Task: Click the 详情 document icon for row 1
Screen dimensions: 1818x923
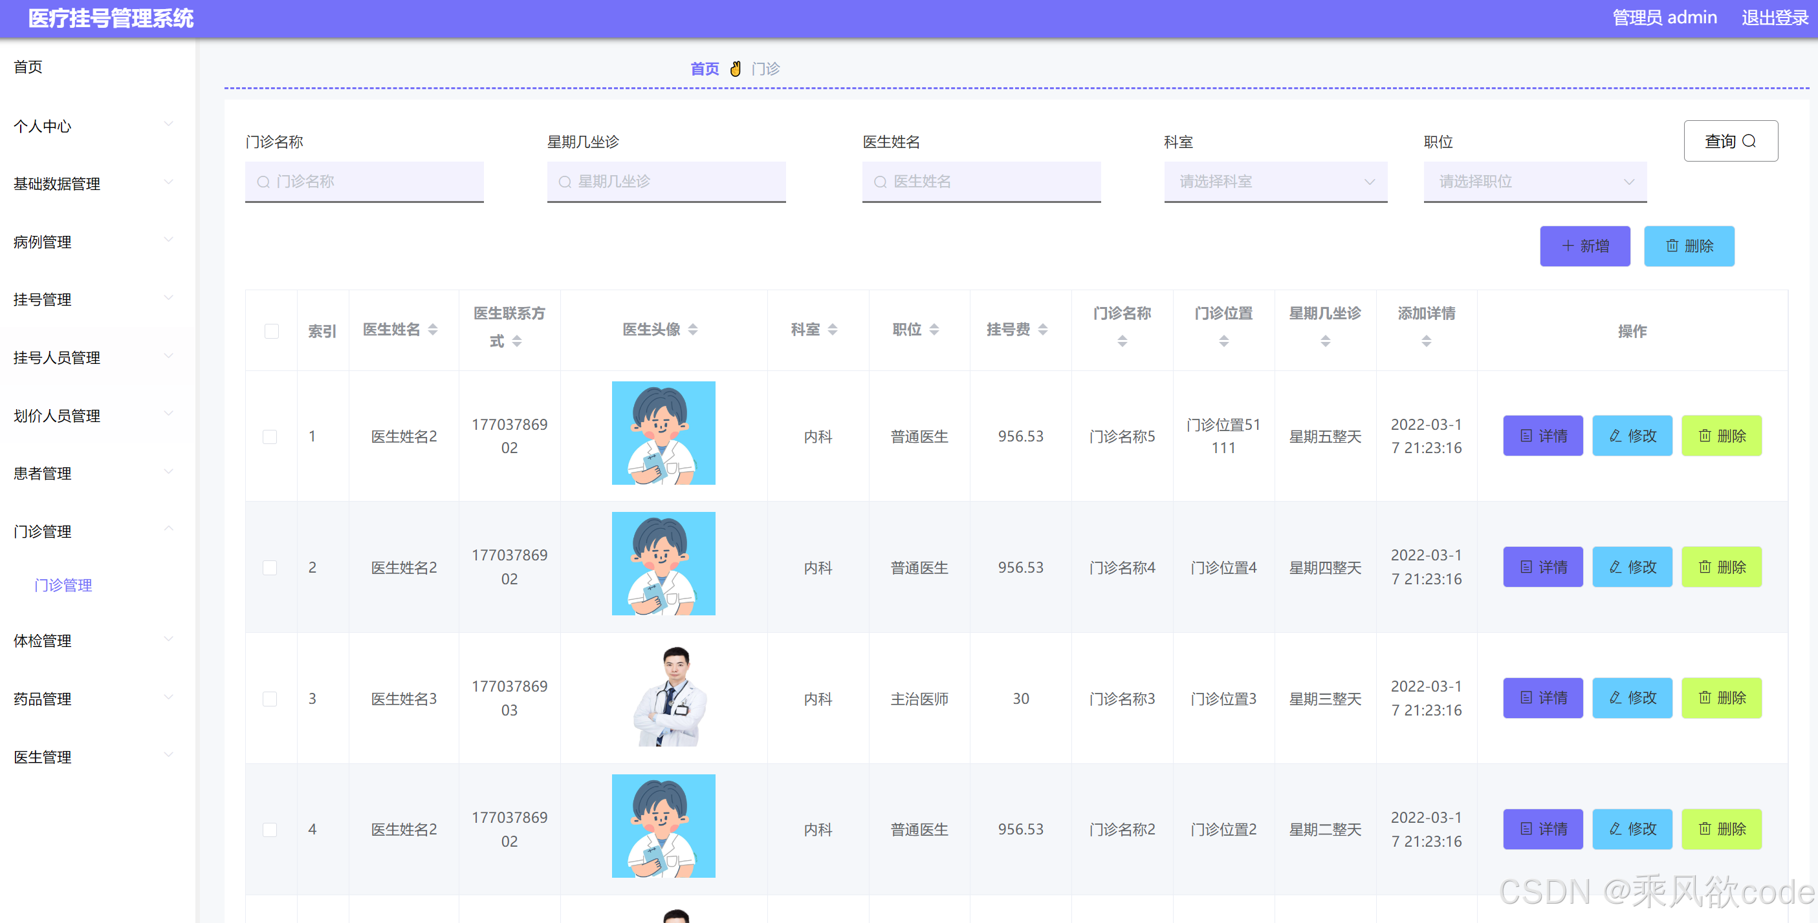Action: pyautogui.click(x=1526, y=436)
